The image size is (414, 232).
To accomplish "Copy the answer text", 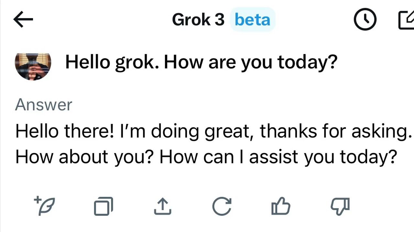I will coord(103,206).
